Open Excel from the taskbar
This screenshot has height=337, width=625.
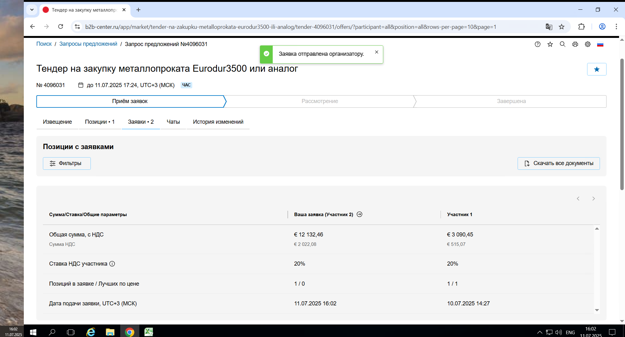(x=149, y=332)
